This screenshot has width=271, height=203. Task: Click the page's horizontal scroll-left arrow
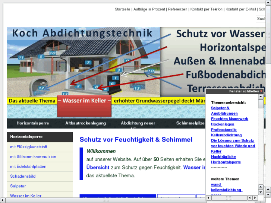coord(2,200)
